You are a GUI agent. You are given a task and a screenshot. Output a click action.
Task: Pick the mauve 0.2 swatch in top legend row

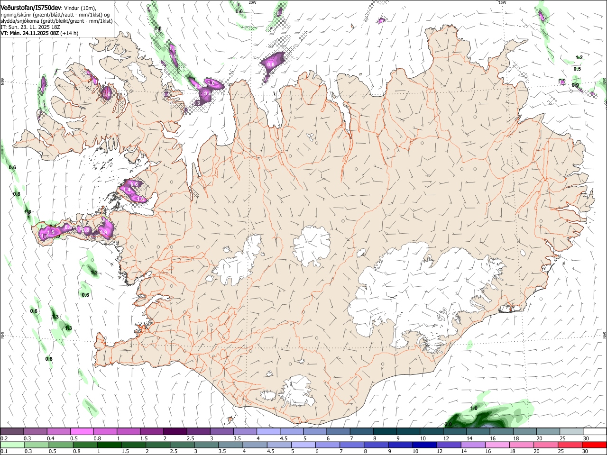(x=12, y=432)
